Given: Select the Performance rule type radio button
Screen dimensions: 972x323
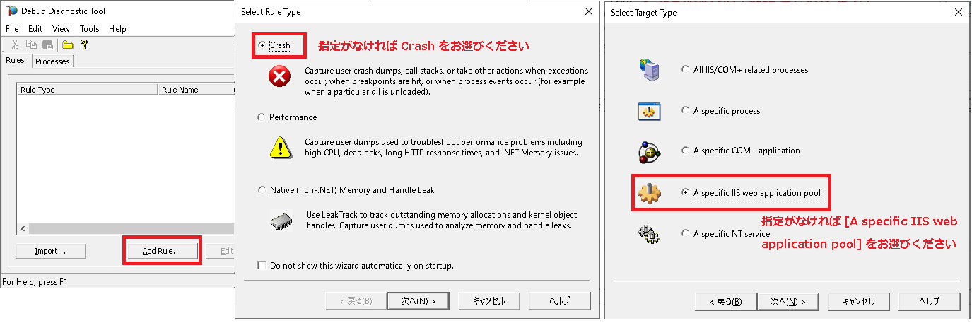Looking at the screenshot, I should 262,117.
